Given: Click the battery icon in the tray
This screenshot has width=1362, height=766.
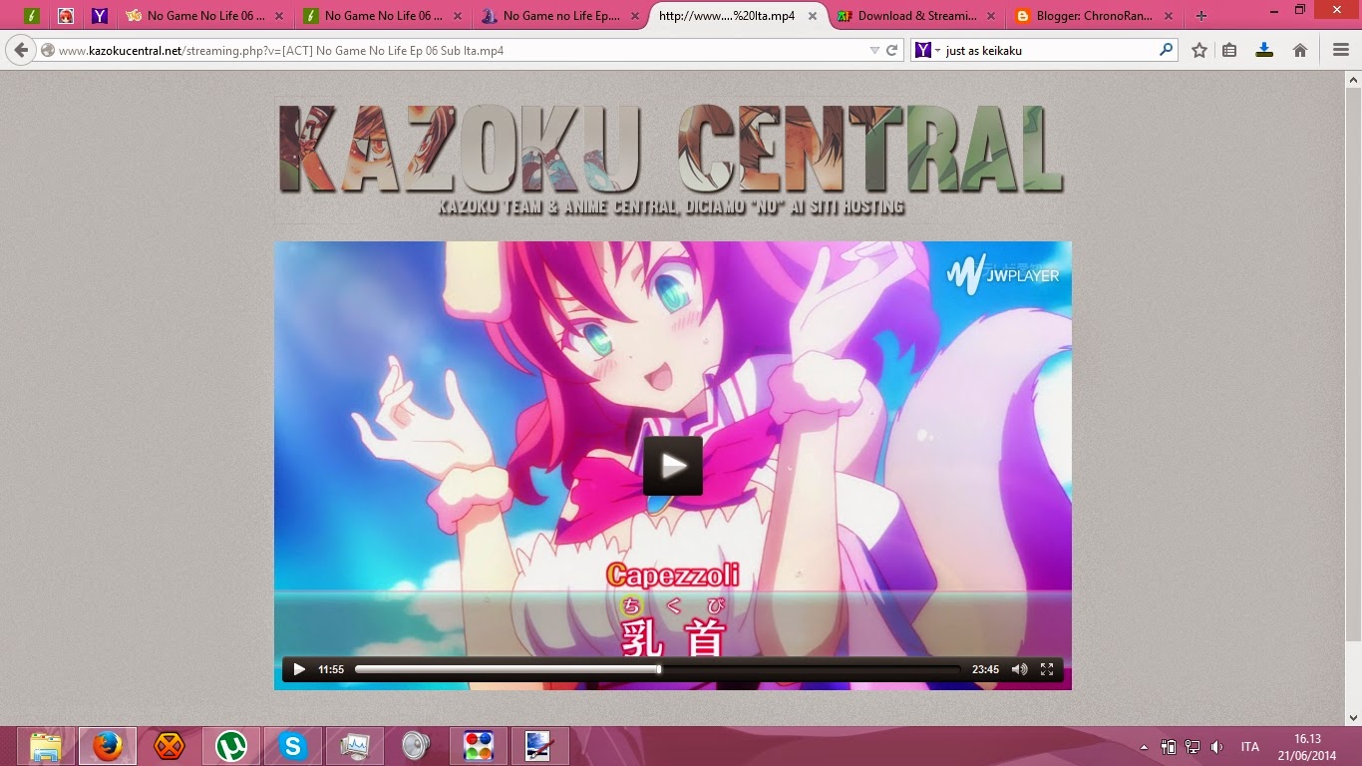Looking at the screenshot, I should point(1169,747).
